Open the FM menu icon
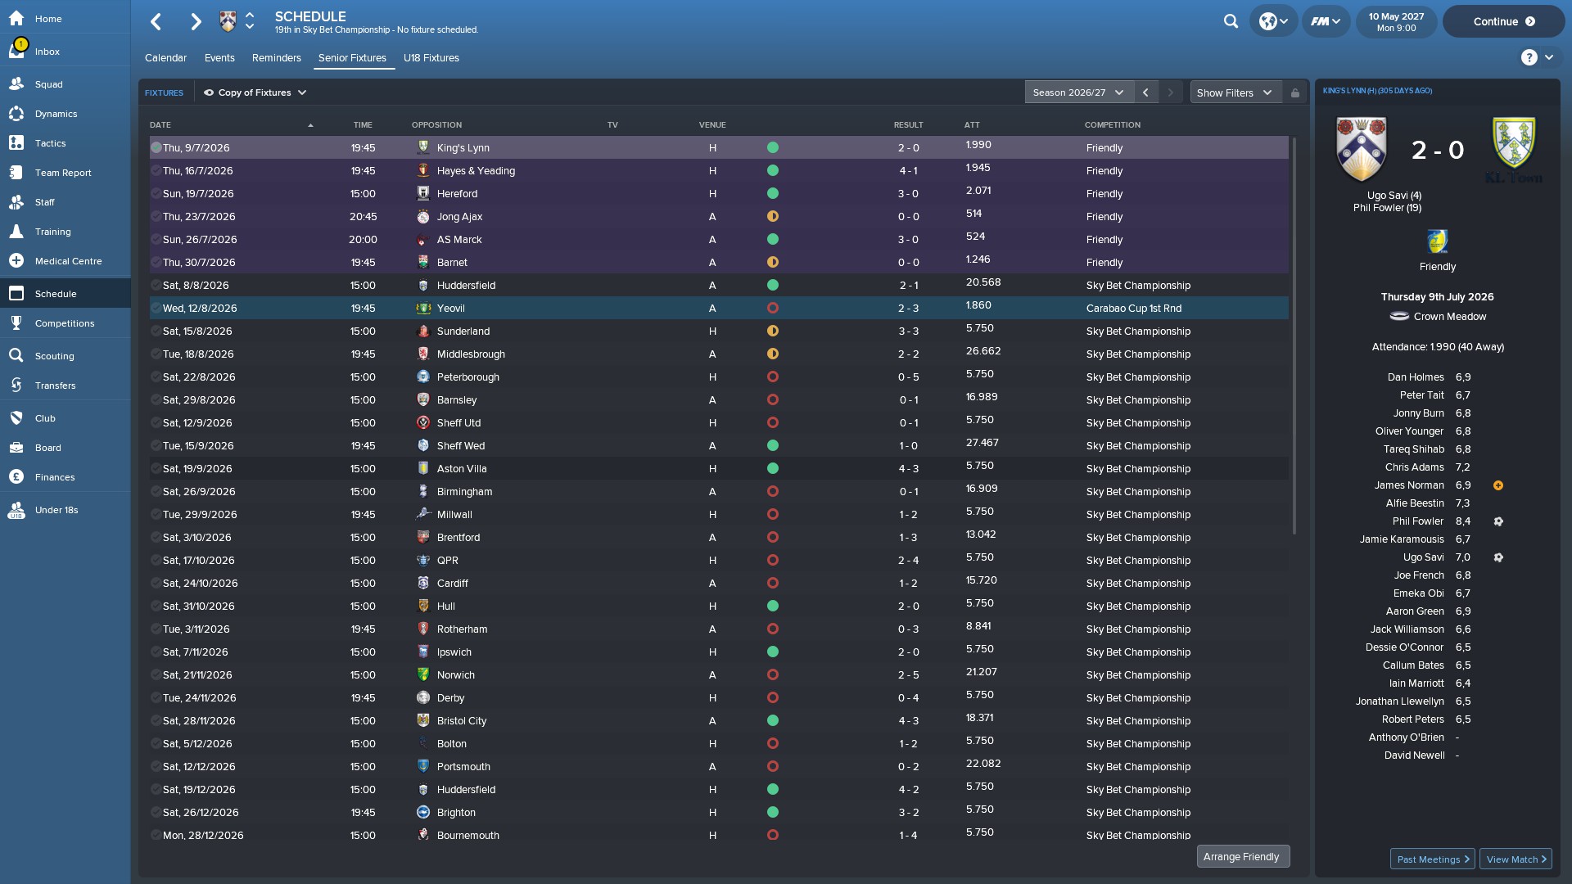1572x884 pixels. [1326, 22]
